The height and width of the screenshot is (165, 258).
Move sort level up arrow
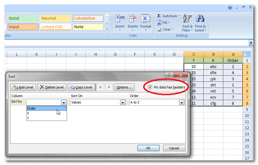pyautogui.click(x=100, y=87)
